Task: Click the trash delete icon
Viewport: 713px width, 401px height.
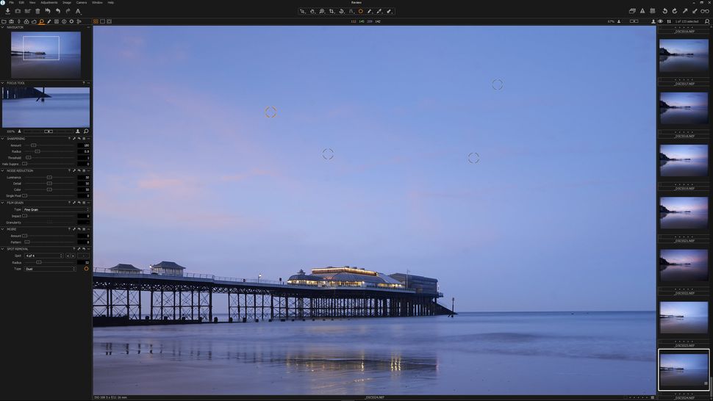Action: point(37,11)
